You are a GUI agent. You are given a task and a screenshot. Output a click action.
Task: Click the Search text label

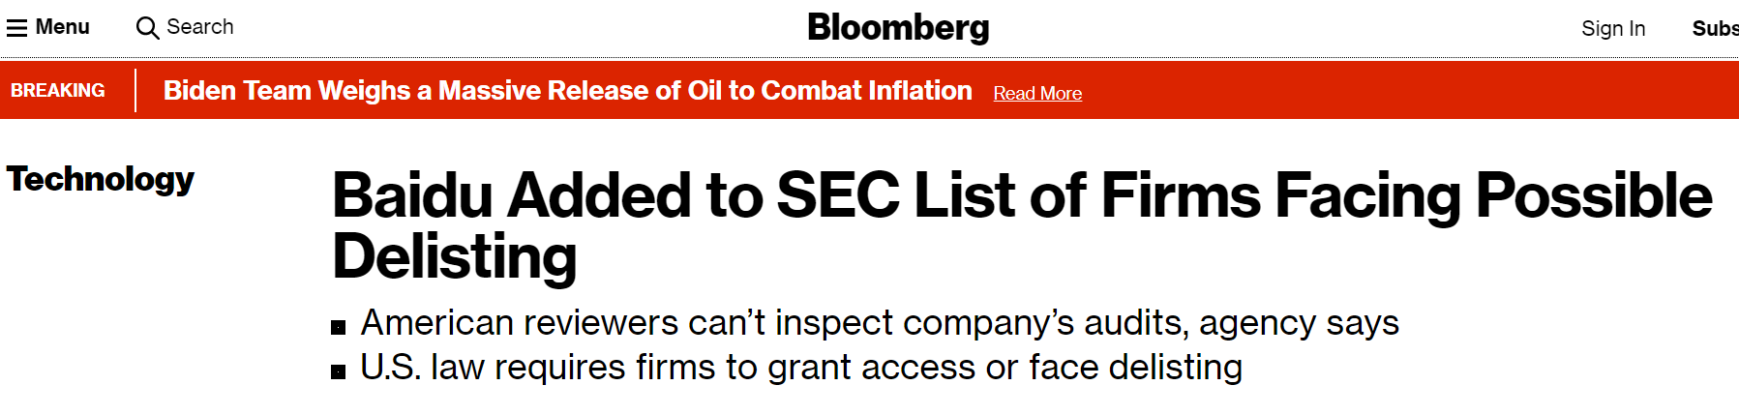point(200,27)
